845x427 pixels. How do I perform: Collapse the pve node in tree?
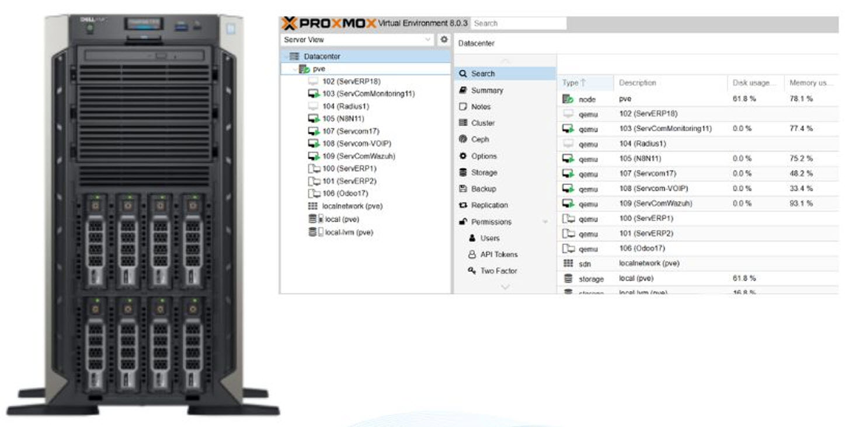click(x=295, y=69)
